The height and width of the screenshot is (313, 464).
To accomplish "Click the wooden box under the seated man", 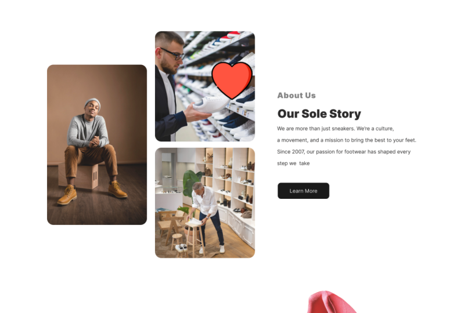I will tap(78, 176).
